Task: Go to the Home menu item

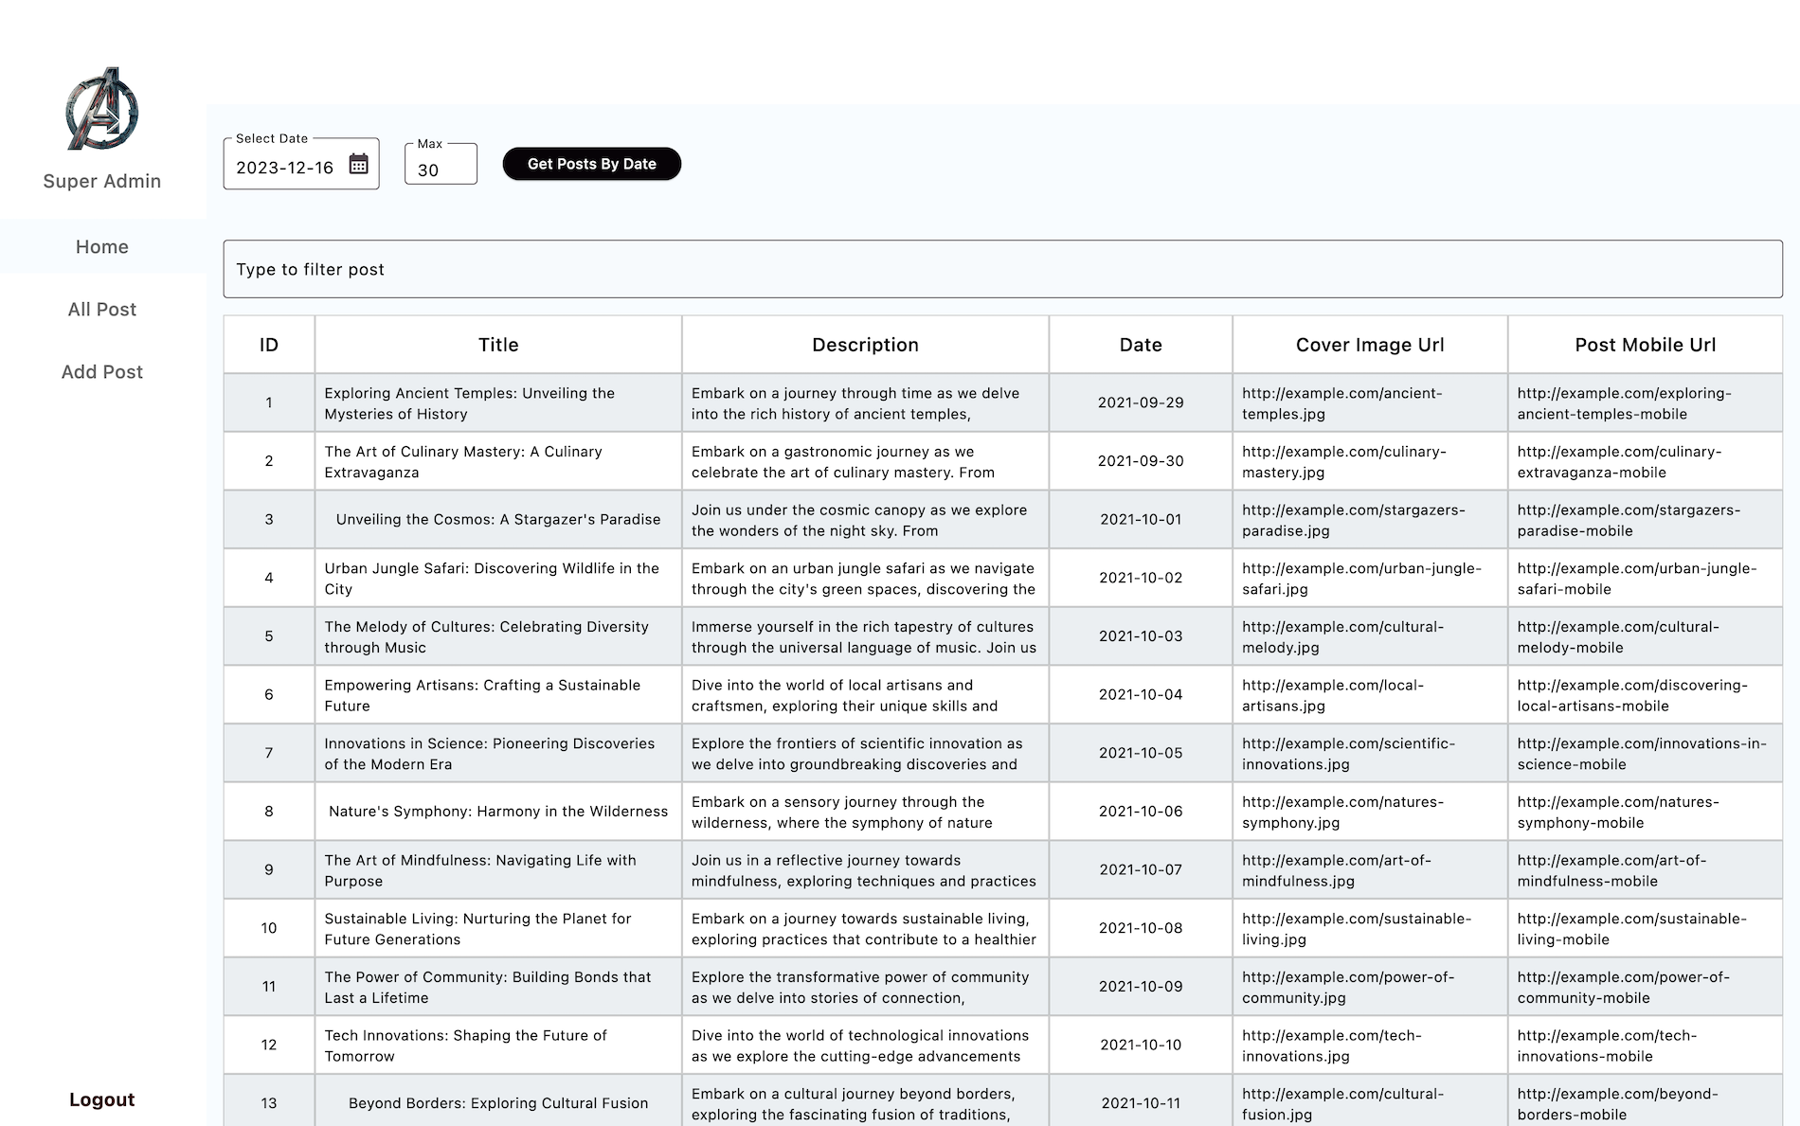Action: (102, 246)
